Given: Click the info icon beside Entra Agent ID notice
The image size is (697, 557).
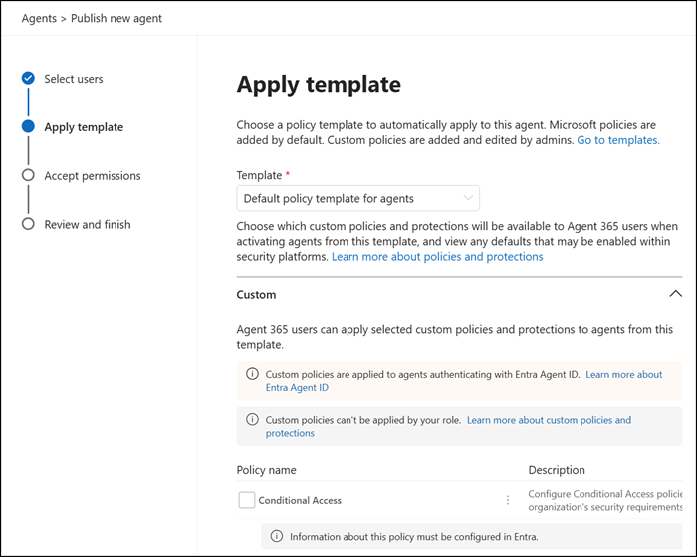Looking at the screenshot, I should pos(252,374).
